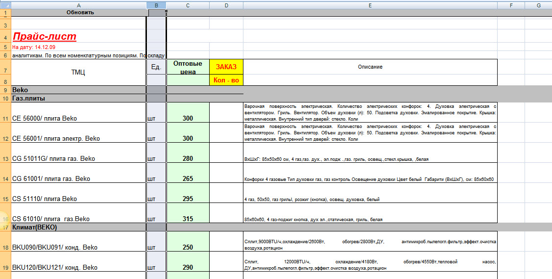
Task: Select column F header
Action: (511, 5)
